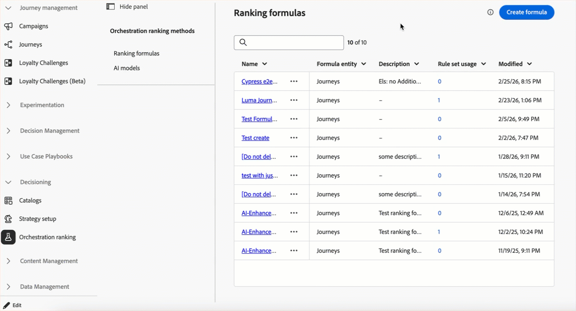
Task: Click the Strategy setup chess icon
Action: pos(8,219)
